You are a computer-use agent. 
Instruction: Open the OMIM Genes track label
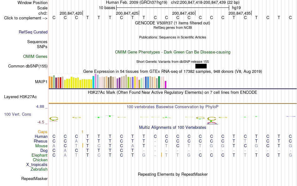35,57
